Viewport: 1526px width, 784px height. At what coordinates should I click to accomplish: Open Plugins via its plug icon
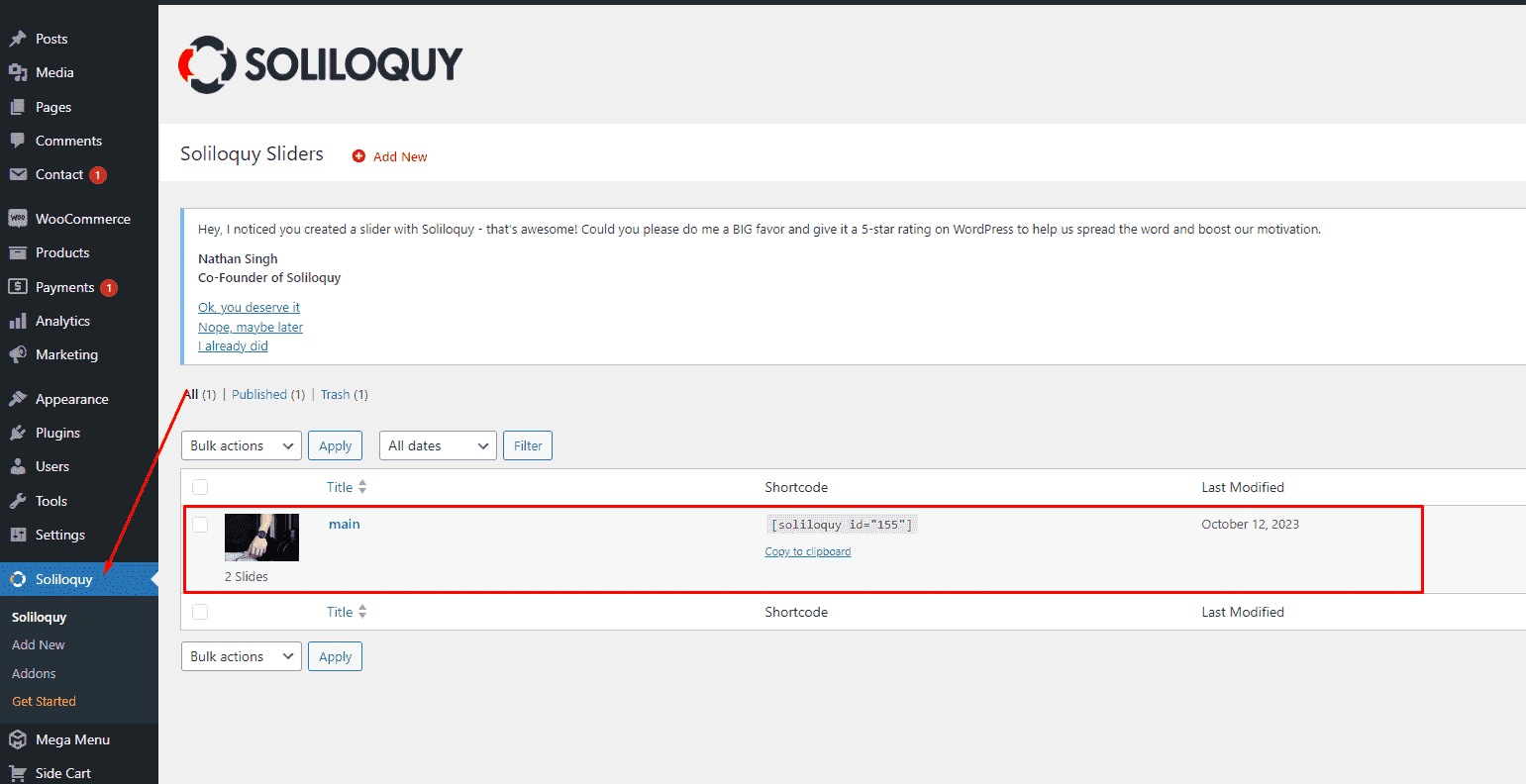click(x=17, y=433)
